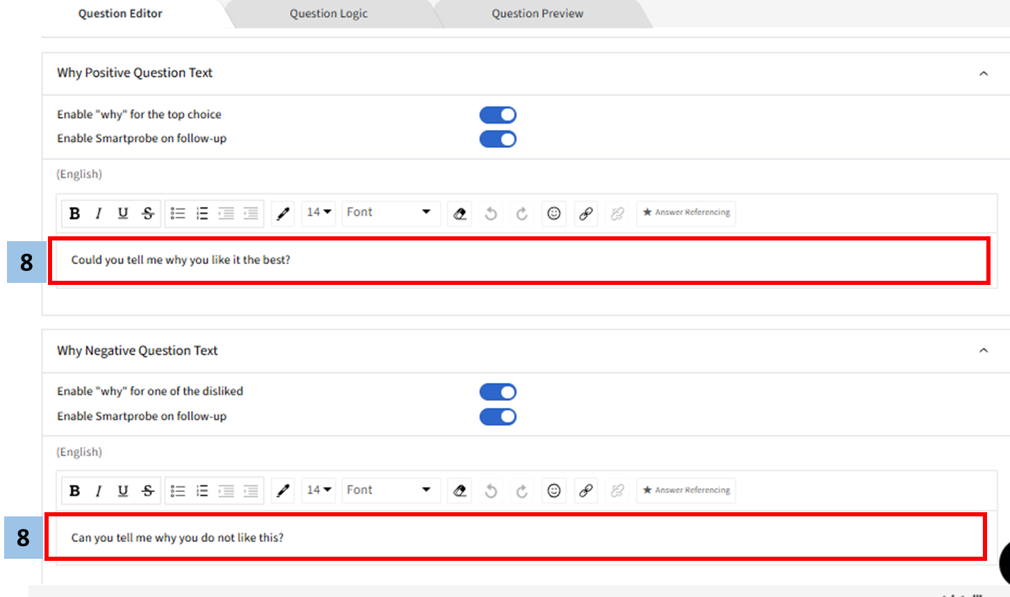
Task: Click Answer Referencing button in positive toolbar
Action: 686,213
